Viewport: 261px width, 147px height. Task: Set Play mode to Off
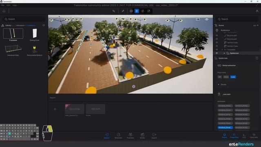[x=220, y=77]
